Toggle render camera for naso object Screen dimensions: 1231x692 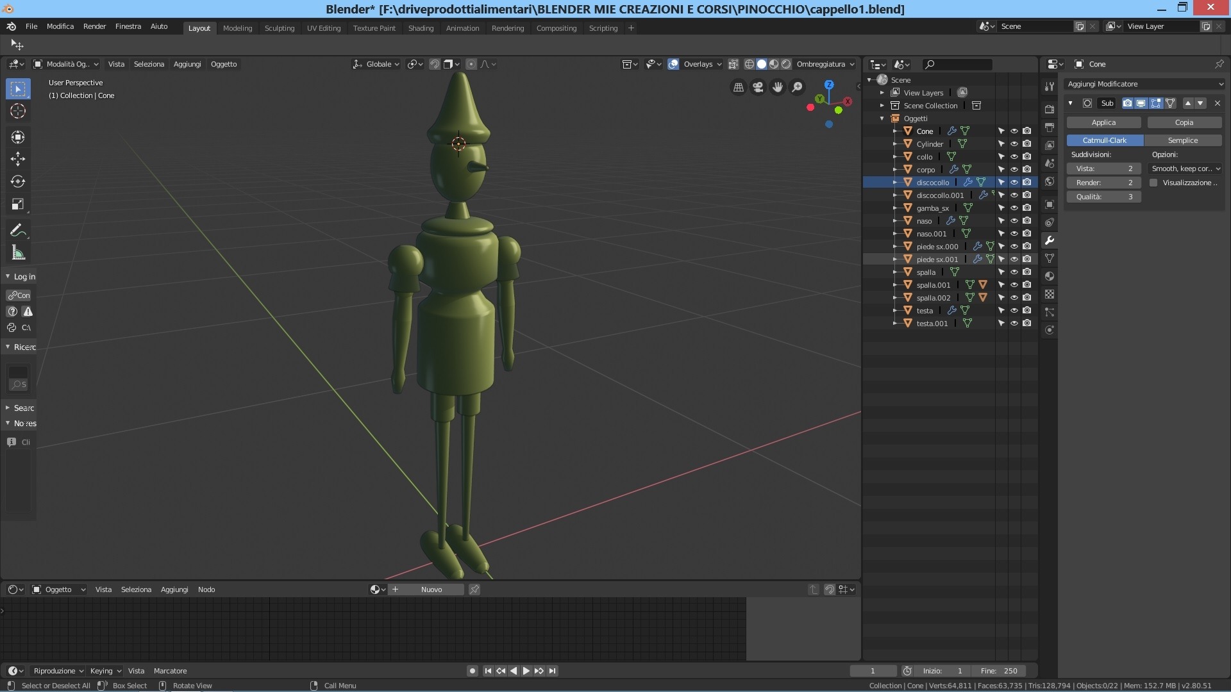[1027, 220]
